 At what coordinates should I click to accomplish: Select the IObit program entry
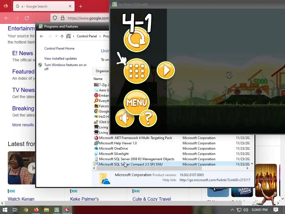click(x=101, y=122)
